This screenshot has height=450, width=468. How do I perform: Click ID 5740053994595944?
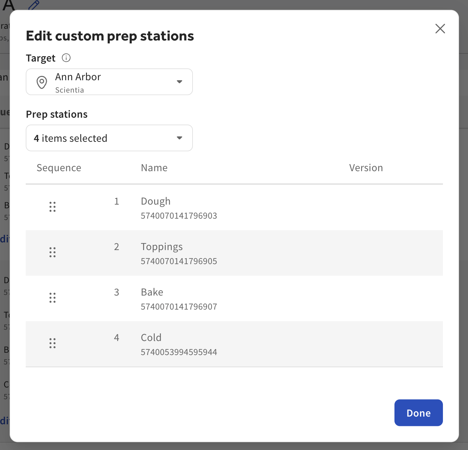pos(179,352)
